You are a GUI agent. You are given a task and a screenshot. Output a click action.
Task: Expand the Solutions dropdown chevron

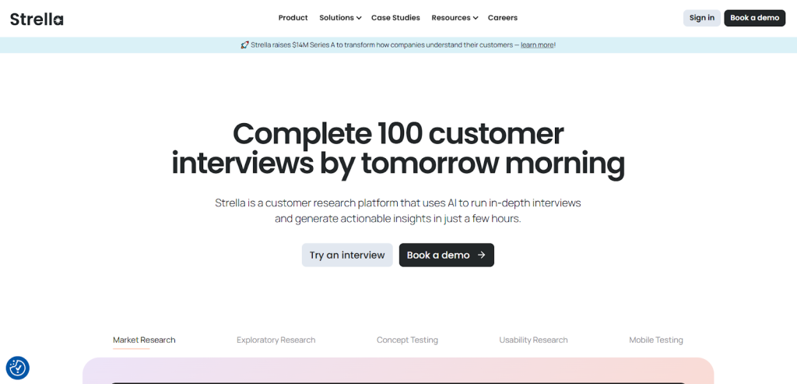pos(359,18)
